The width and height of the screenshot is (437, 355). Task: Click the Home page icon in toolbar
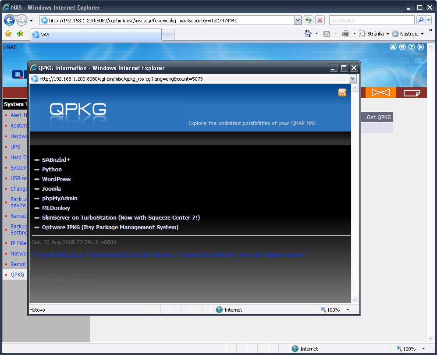coord(308,34)
